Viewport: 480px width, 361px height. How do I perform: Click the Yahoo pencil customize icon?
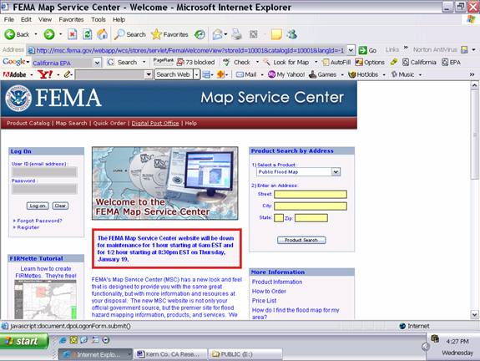(x=68, y=74)
